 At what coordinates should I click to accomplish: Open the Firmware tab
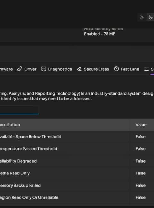6,69
